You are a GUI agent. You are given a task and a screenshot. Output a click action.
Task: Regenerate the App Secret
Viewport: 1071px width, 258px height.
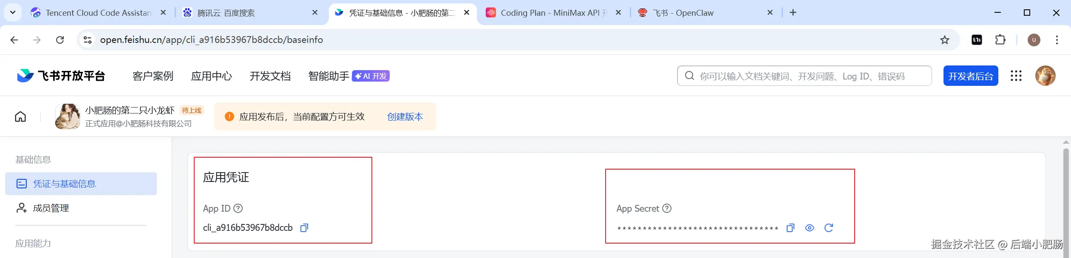click(829, 228)
